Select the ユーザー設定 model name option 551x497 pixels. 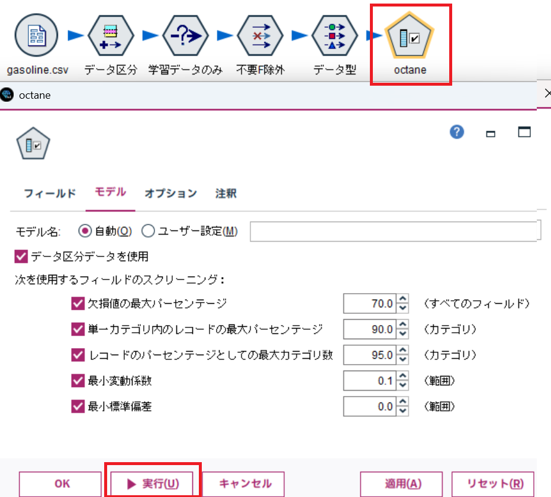[x=148, y=231]
